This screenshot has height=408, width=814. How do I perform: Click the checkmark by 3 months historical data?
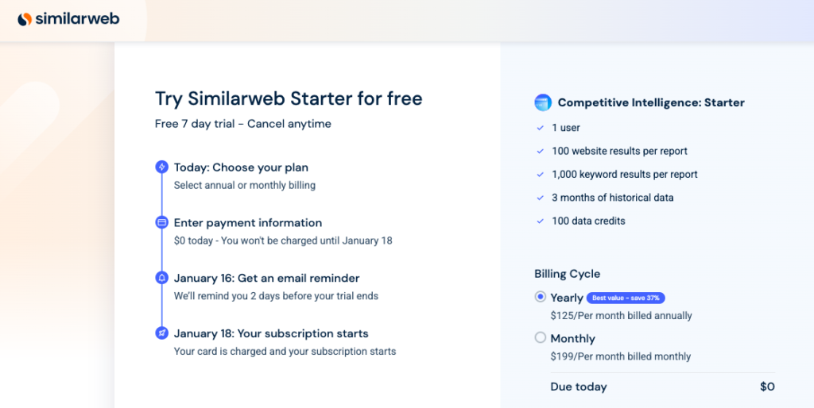coord(541,198)
